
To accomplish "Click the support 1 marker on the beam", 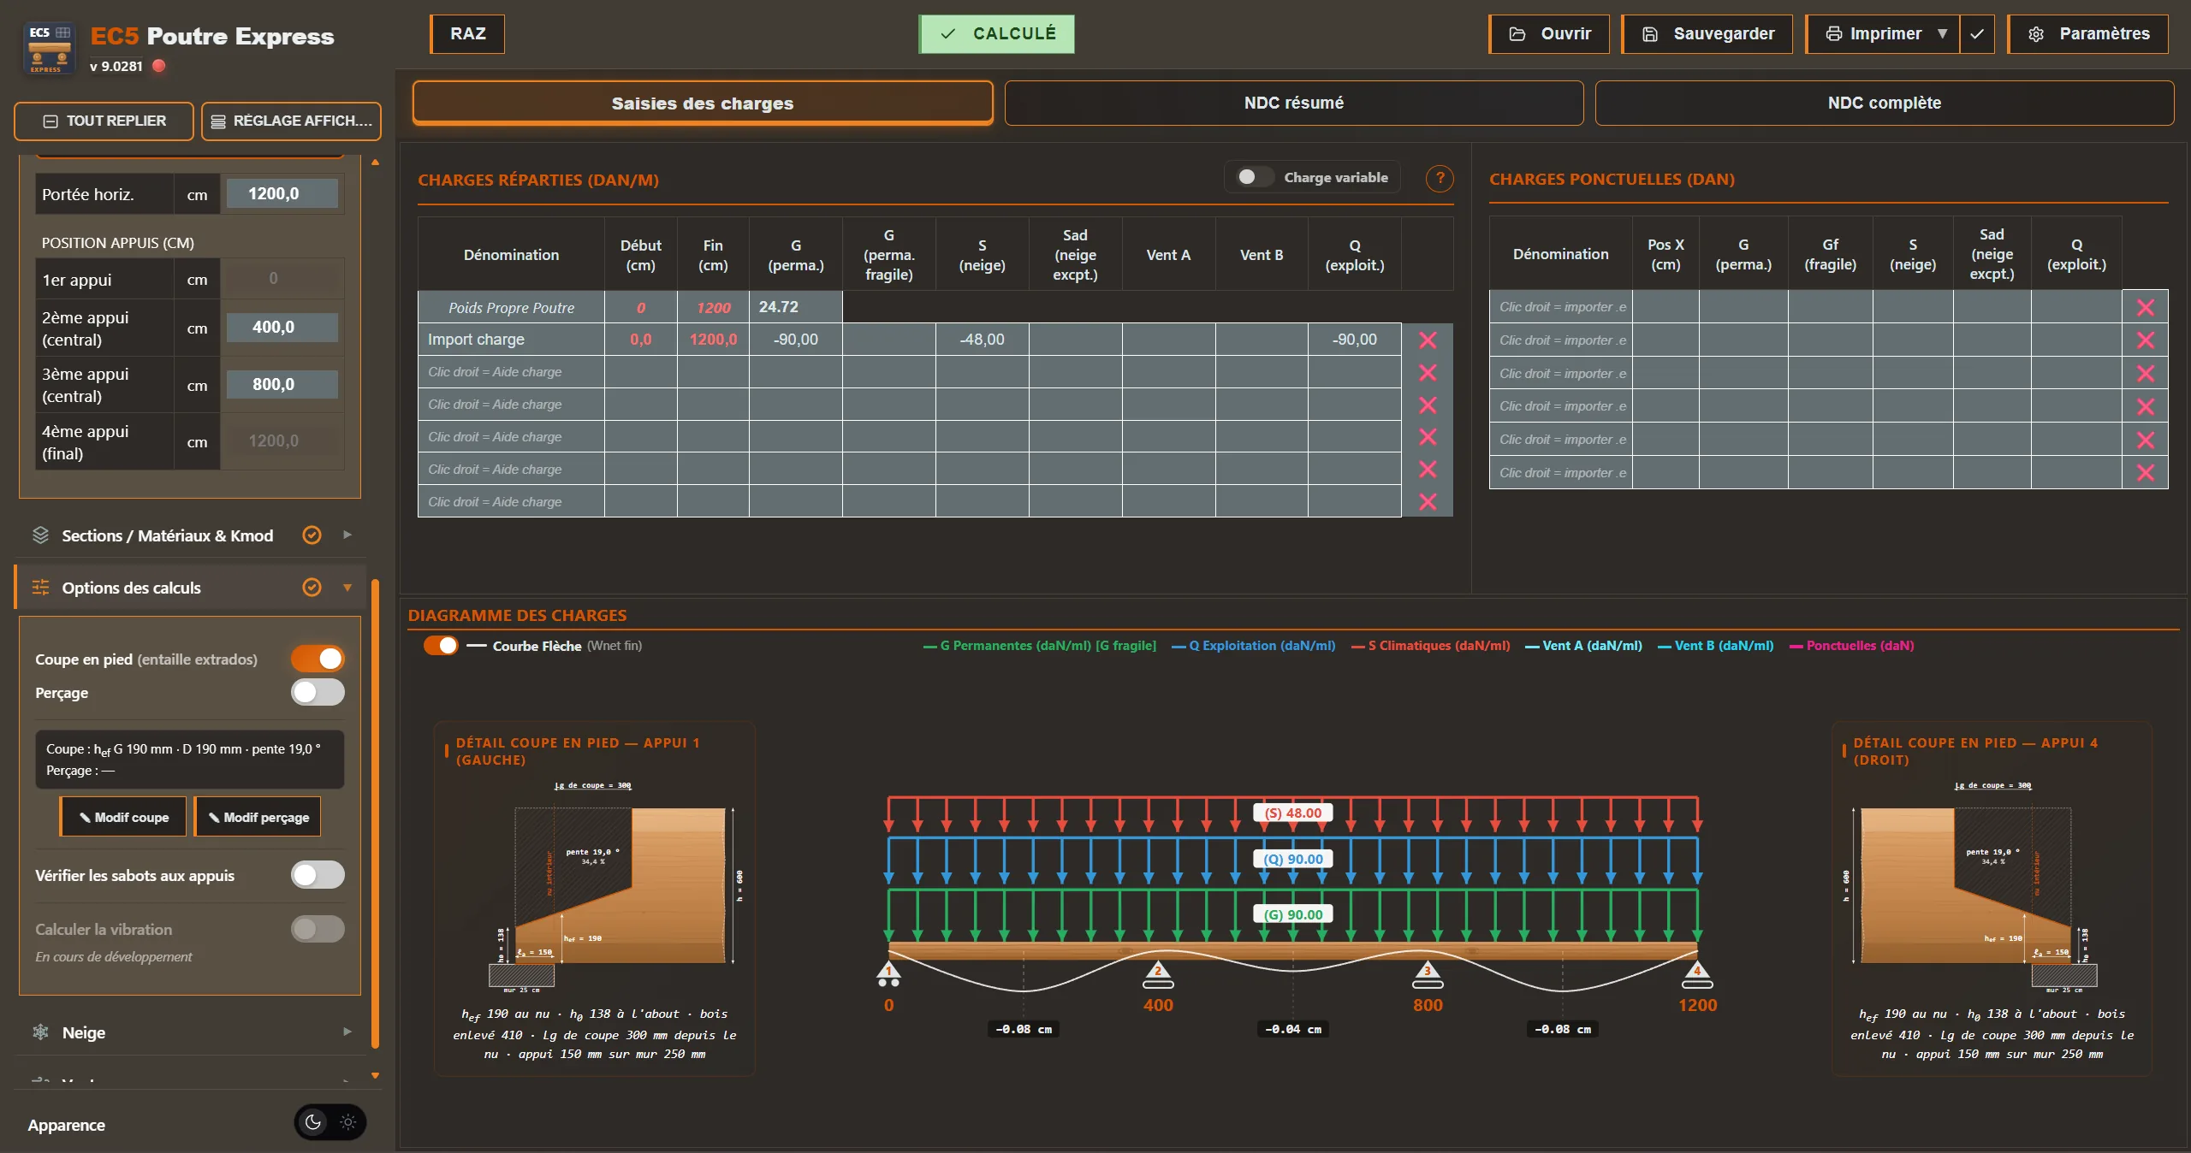I will tap(888, 972).
